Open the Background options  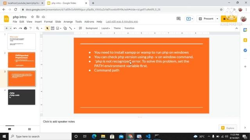(91, 28)
